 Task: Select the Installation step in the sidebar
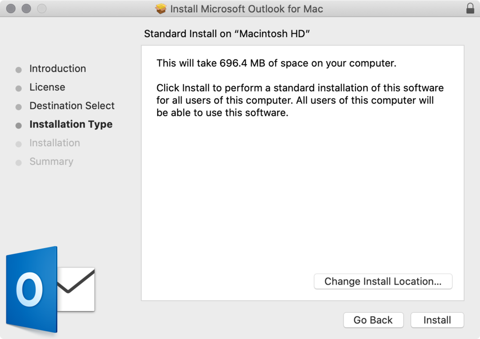[x=55, y=143]
